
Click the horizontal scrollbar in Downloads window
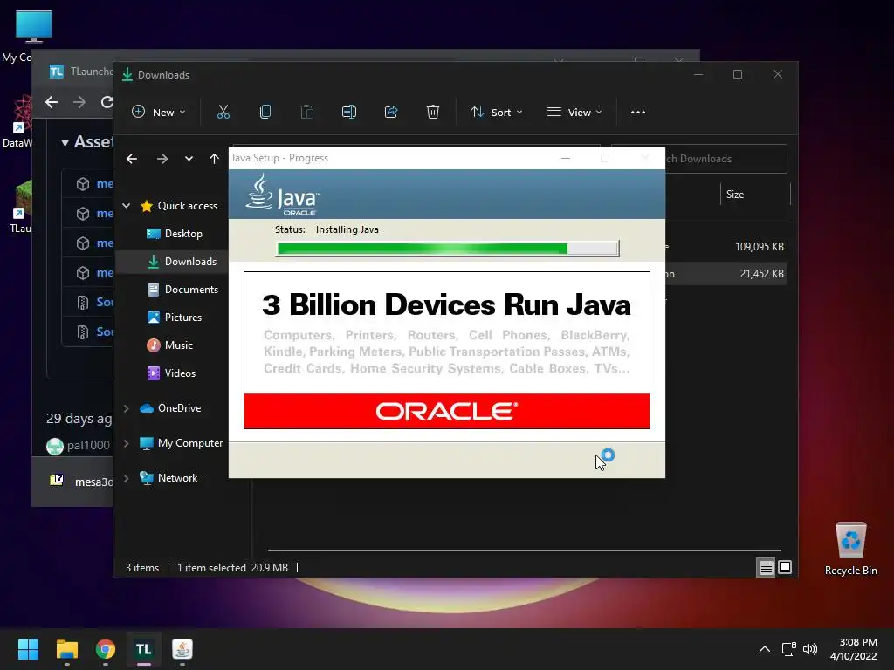tap(524, 550)
